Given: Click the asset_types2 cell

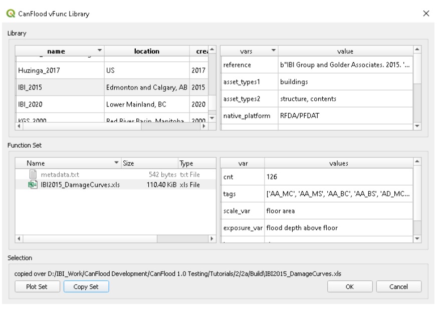Looking at the screenshot, I should pyautogui.click(x=249, y=99).
